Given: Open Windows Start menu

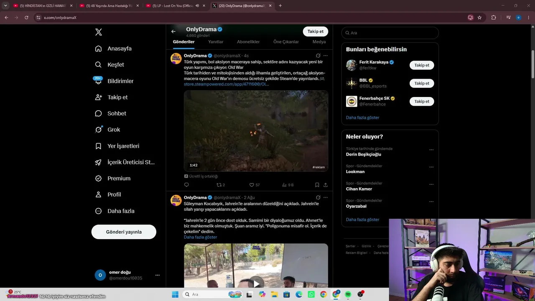Looking at the screenshot, I should coord(175,294).
